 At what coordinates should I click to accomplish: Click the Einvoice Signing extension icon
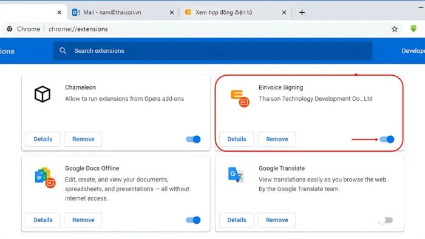click(240, 98)
